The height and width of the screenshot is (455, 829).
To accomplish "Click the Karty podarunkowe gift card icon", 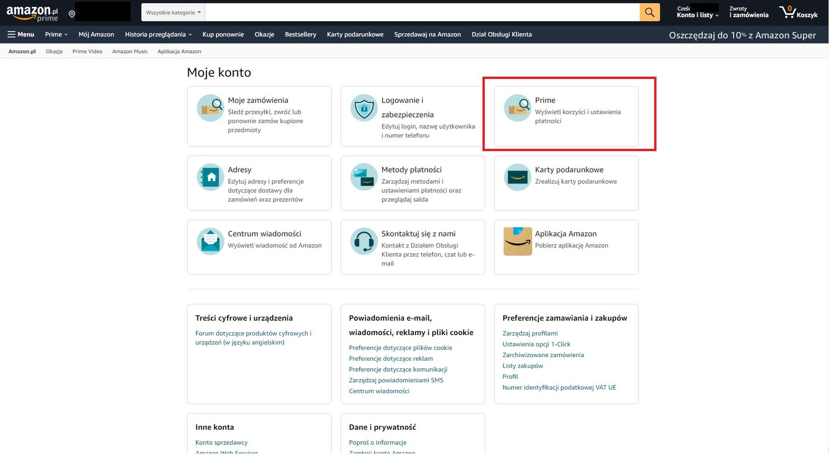I will pos(518,177).
